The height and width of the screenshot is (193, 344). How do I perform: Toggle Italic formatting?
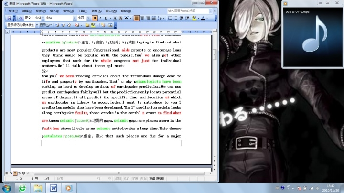(x=100, y=18)
